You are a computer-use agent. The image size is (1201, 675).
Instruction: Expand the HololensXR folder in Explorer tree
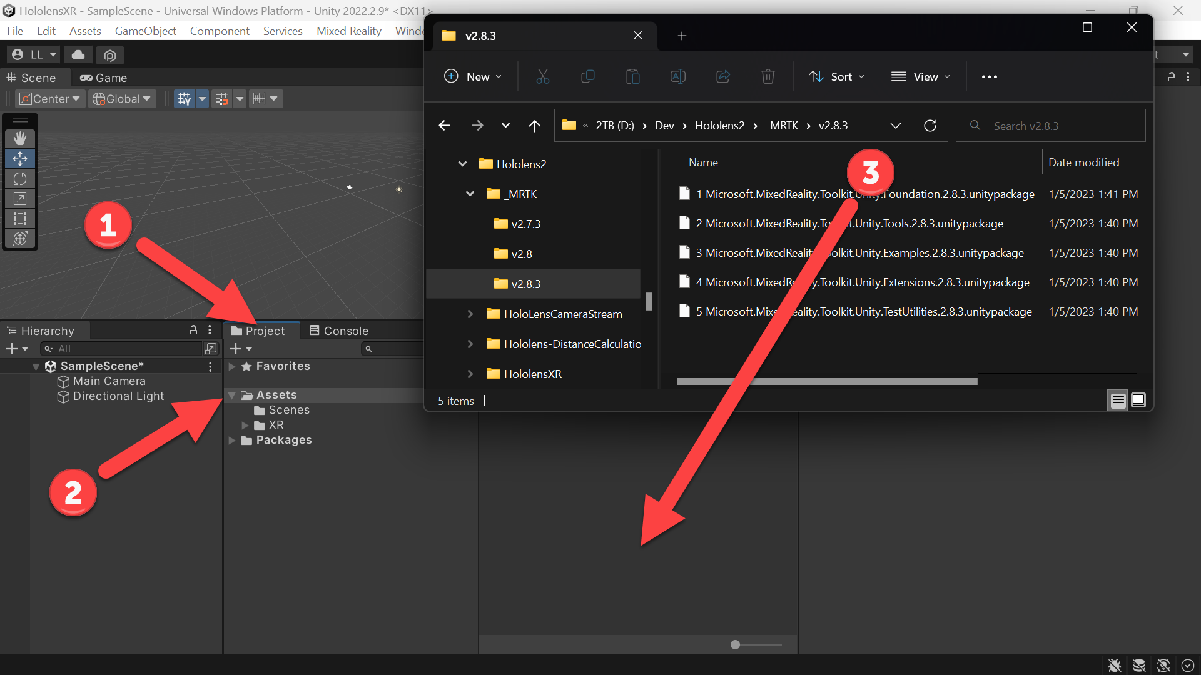pos(470,374)
